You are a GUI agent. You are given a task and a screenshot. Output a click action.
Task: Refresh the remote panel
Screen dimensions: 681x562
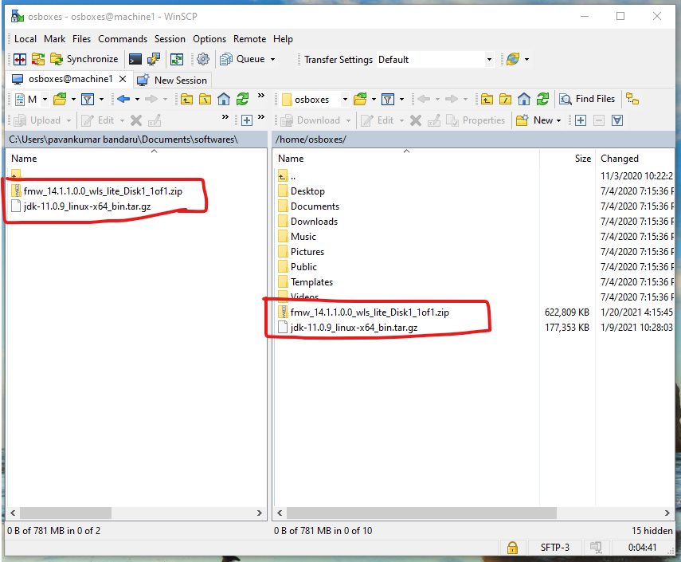(x=542, y=100)
